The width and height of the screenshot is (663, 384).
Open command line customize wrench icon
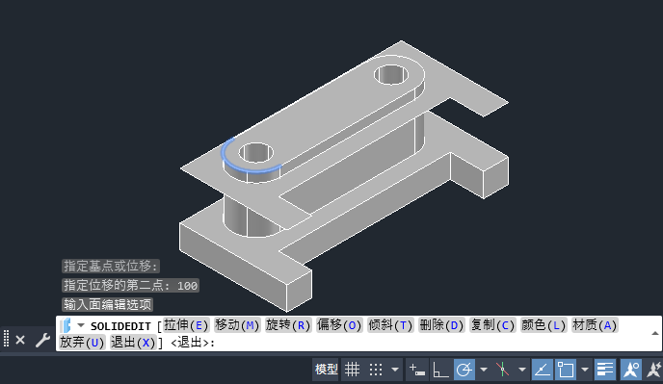(42, 340)
